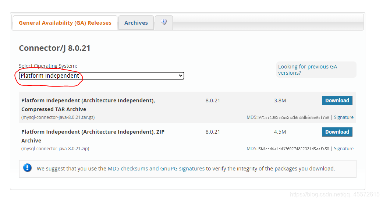The height and width of the screenshot is (201, 383).
Task: Download the Compressed TAR Archive
Action: [x=337, y=100]
